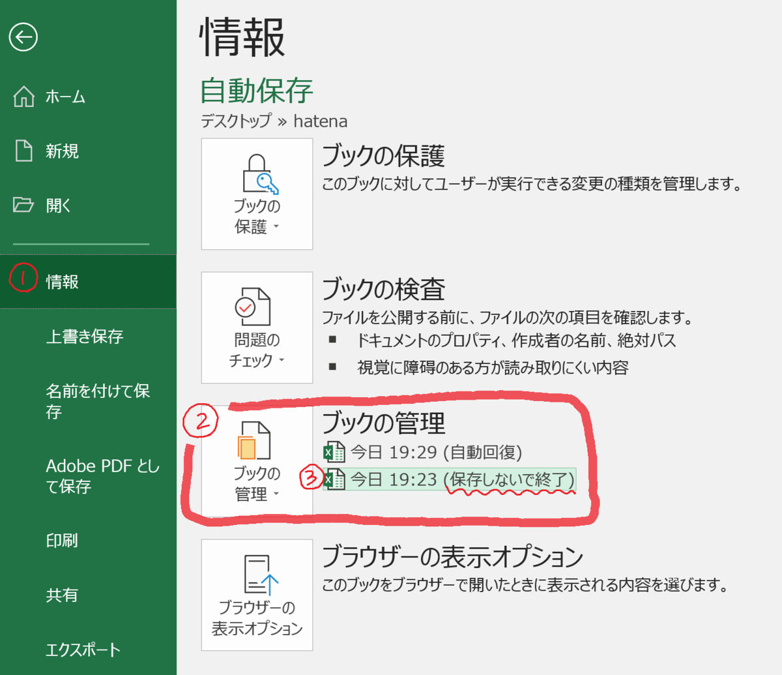Image resolution: width=782 pixels, height=675 pixels.
Task: Open the 今日 19:23 (保存しないで終了) version
Action: tap(450, 479)
